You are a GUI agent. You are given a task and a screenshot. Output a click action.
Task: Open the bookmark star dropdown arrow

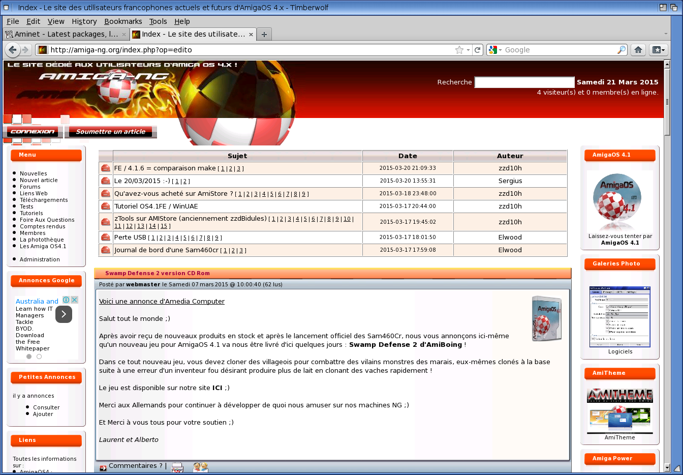[468, 50]
